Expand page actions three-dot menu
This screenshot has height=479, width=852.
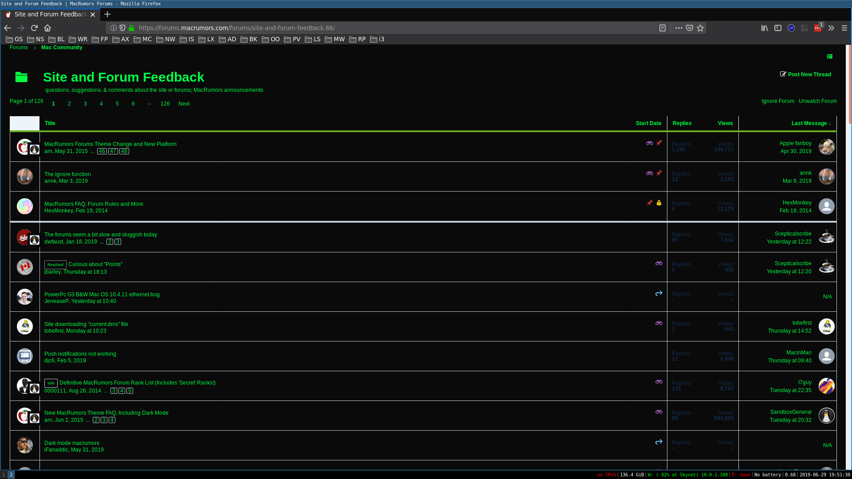(x=679, y=28)
